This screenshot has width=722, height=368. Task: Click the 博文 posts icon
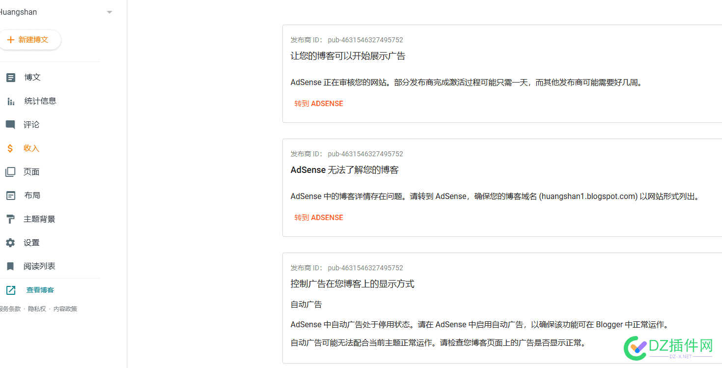tap(10, 77)
